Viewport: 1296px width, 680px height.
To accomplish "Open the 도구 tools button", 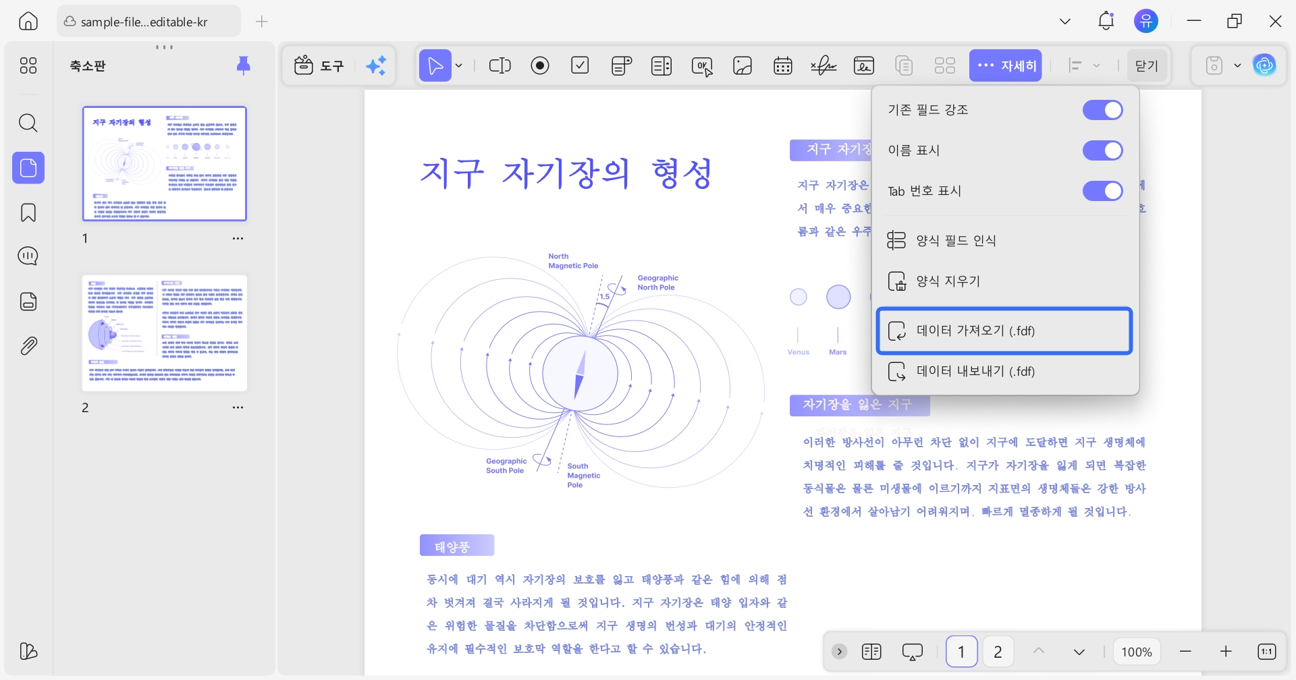I will coord(319,65).
